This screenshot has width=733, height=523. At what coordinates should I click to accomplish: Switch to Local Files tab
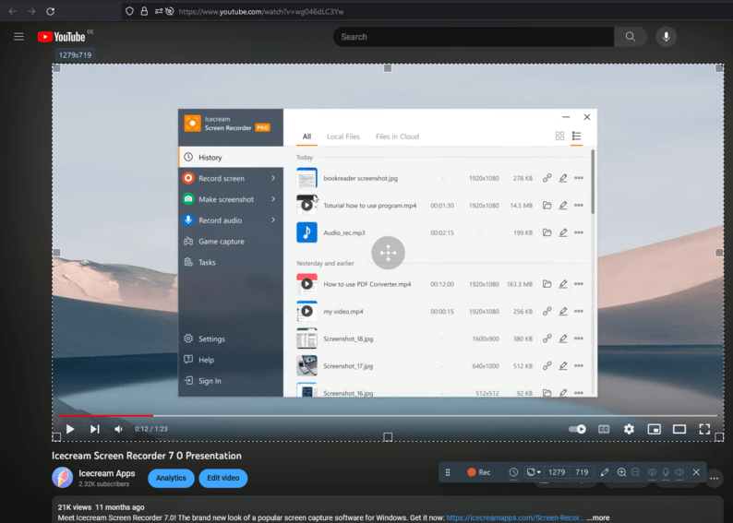click(343, 137)
